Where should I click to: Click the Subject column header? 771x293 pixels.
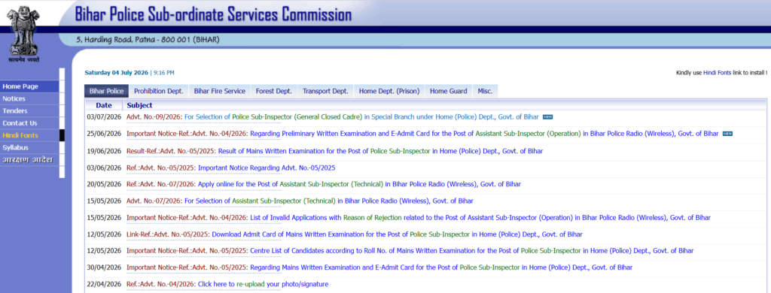point(139,105)
